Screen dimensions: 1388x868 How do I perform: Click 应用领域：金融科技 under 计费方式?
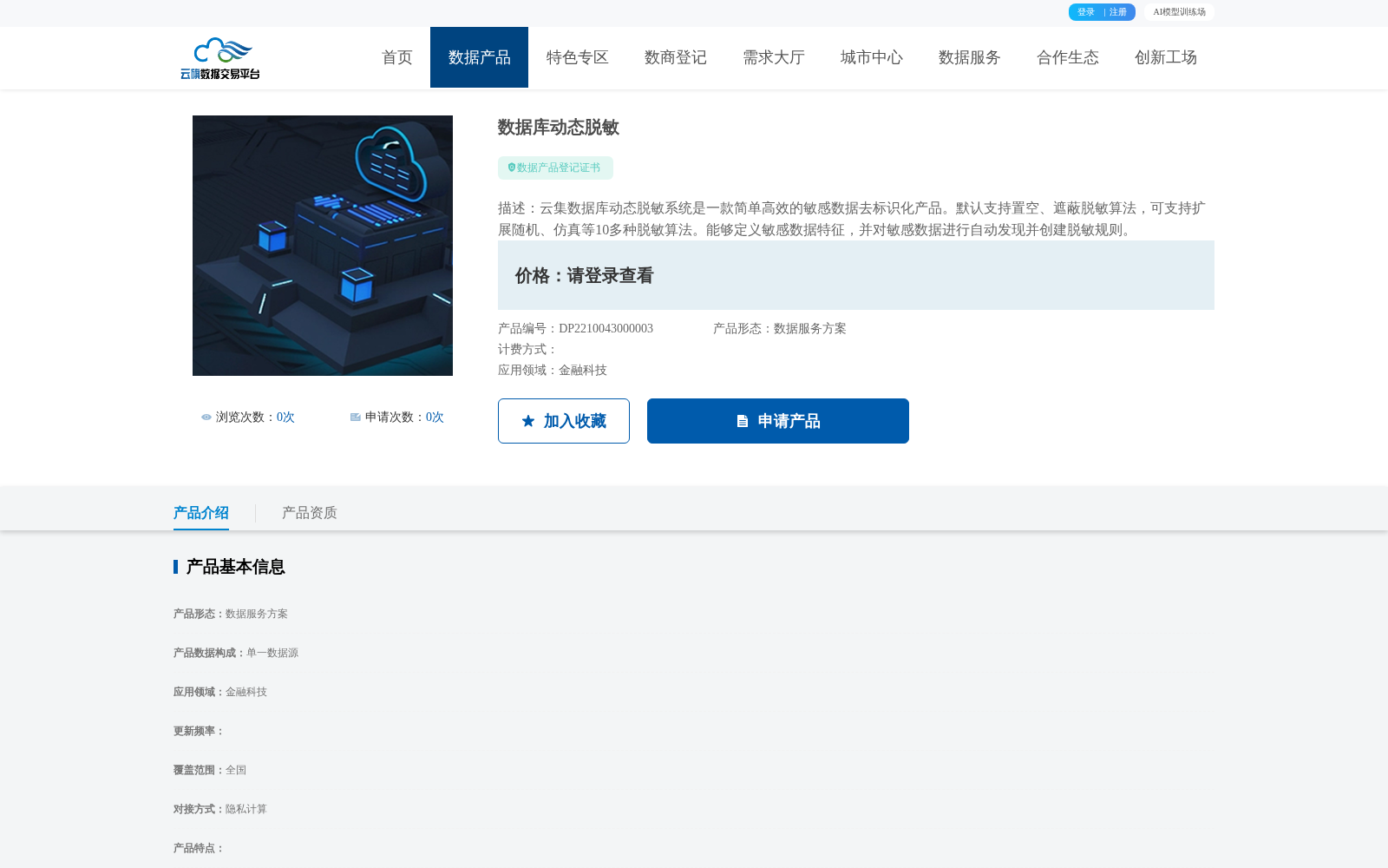(553, 370)
